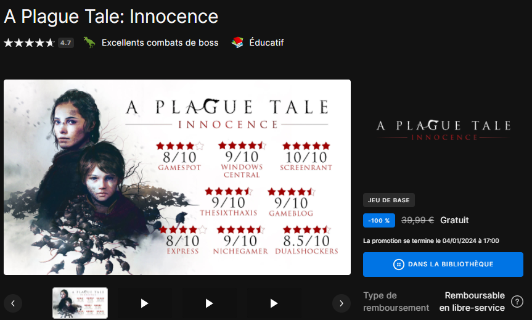The width and height of the screenshot is (532, 320).
Task: Open the Excellents combats de boss tag
Action: pyautogui.click(x=160, y=43)
